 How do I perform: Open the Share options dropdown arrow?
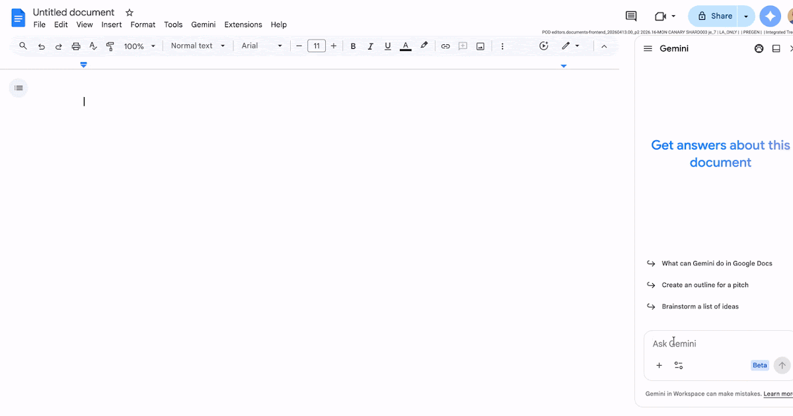(746, 16)
